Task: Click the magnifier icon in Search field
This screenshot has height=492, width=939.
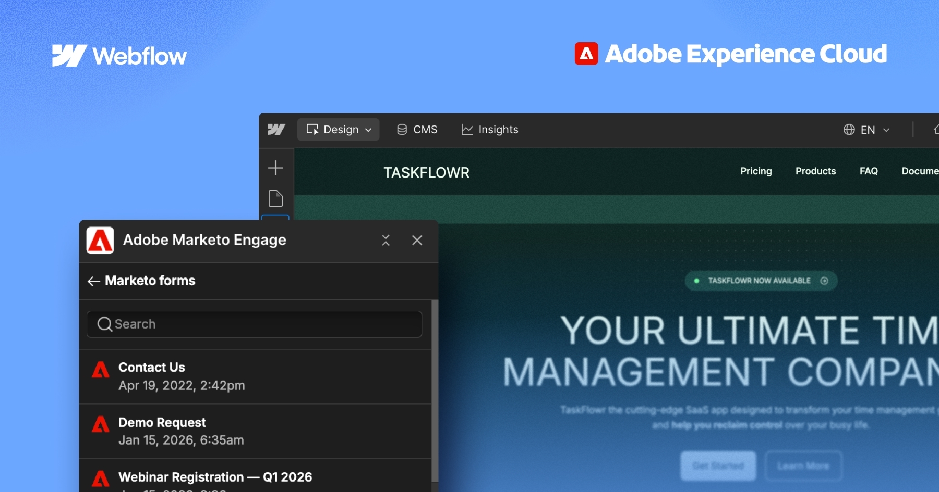Action: coord(105,324)
